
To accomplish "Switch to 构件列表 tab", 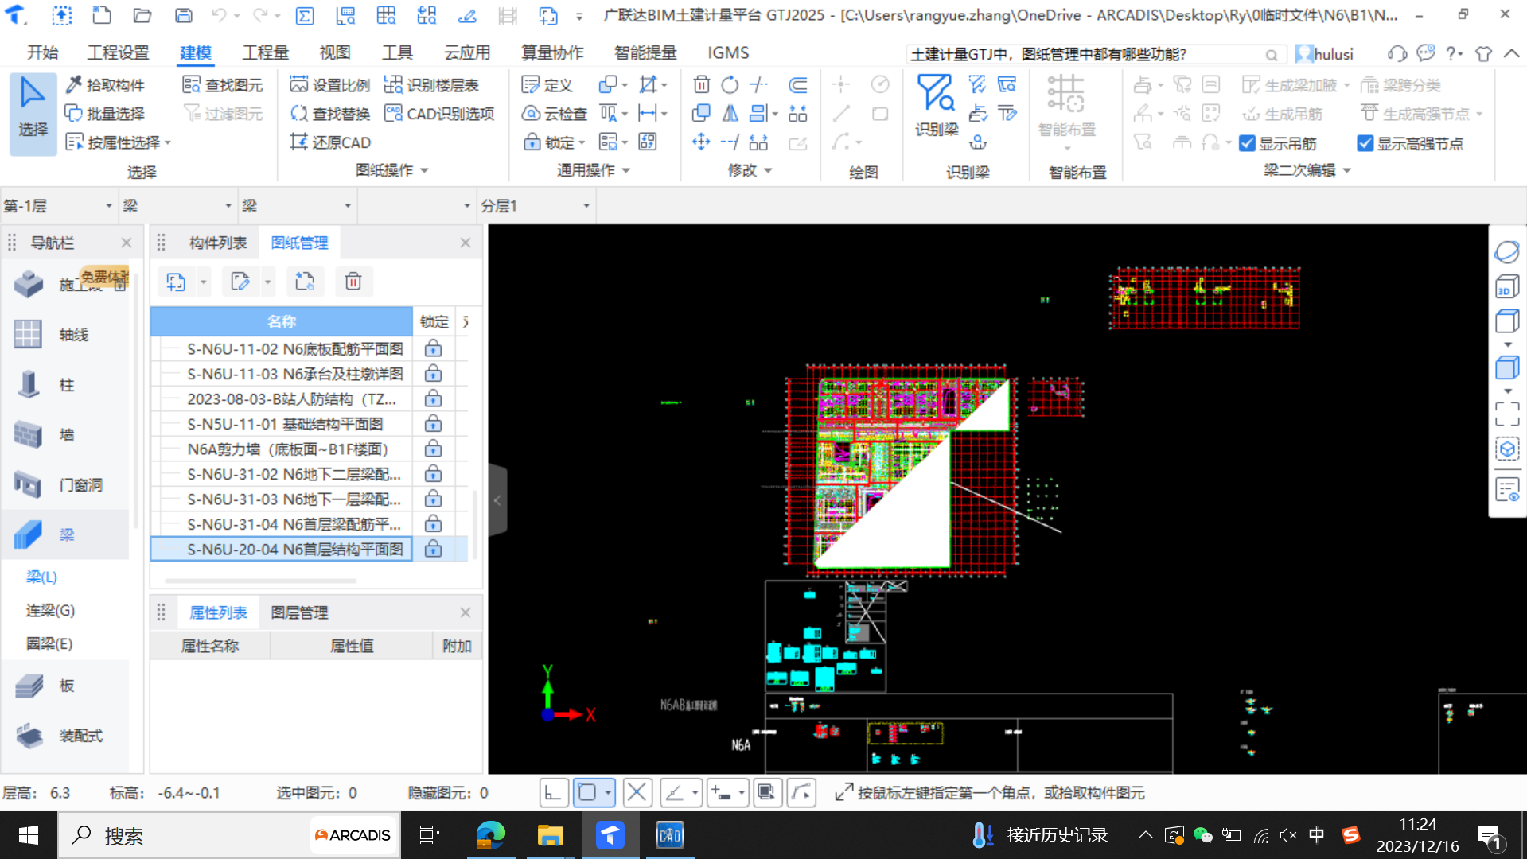I will 217,243.
